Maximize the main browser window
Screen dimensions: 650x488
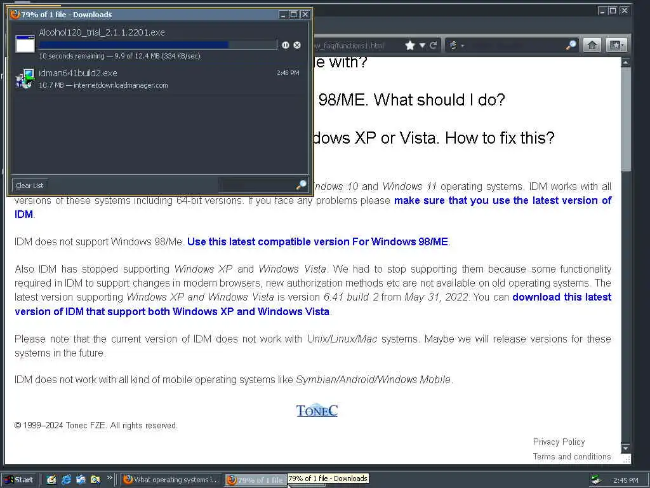[x=613, y=11]
